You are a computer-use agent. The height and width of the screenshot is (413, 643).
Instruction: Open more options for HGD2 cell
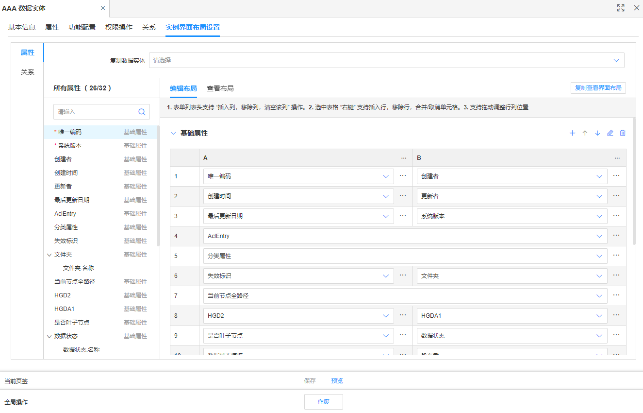click(x=403, y=315)
